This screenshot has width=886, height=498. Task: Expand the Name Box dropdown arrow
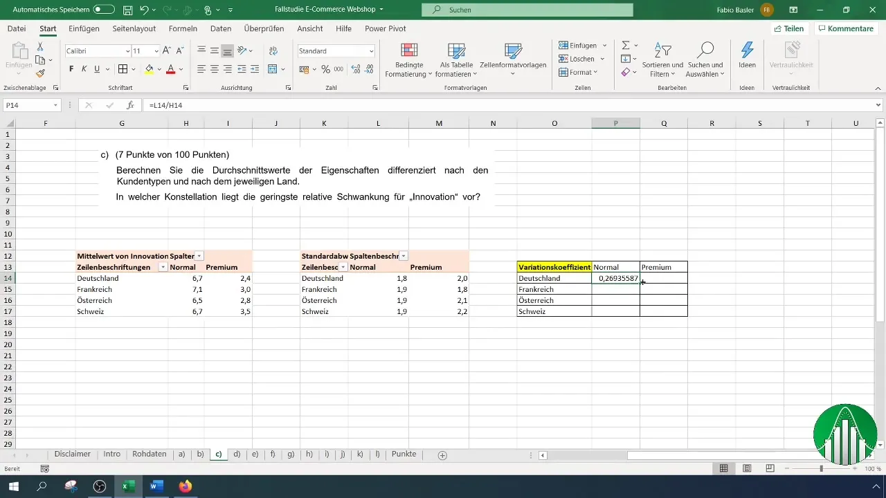pyautogui.click(x=56, y=105)
